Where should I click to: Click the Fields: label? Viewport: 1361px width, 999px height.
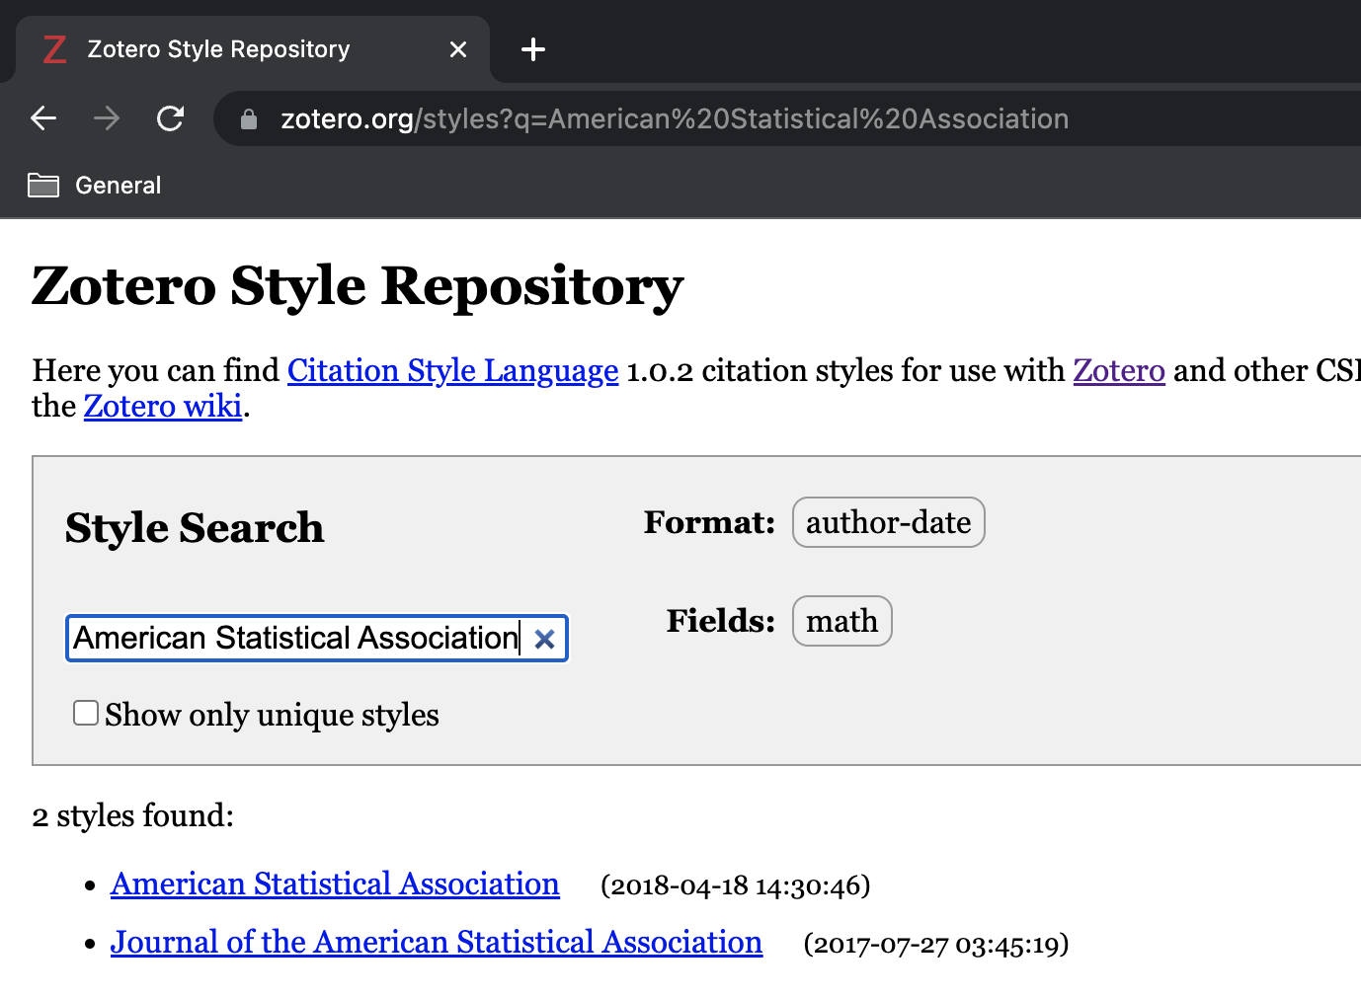point(721,621)
